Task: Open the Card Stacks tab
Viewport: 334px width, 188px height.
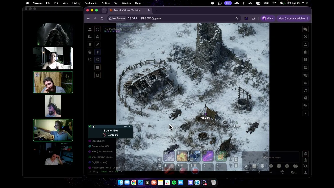Action: pyautogui.click(x=306, y=75)
